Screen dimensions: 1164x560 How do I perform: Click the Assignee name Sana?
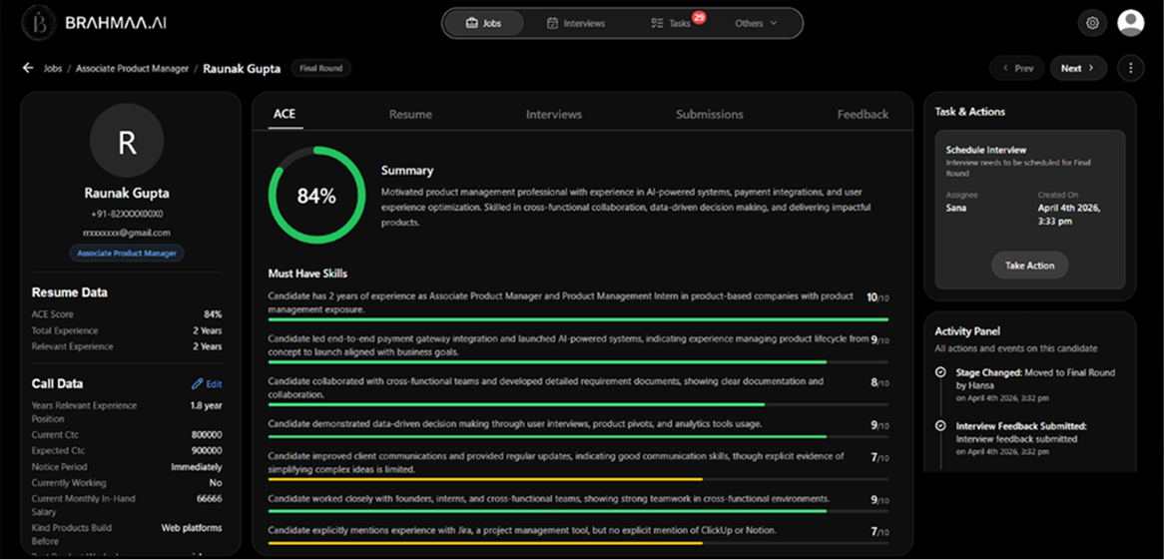(956, 208)
